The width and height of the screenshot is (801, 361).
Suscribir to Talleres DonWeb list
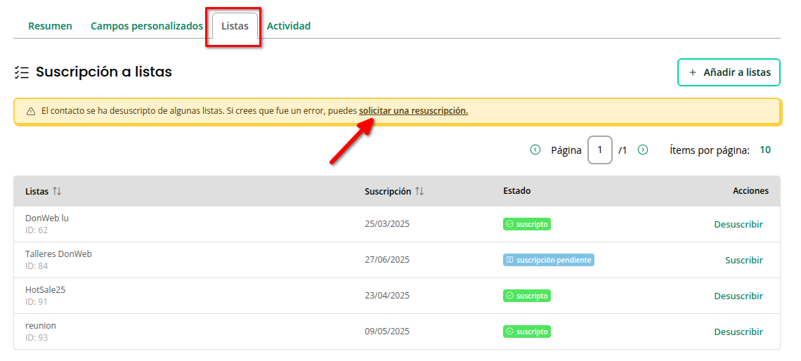pos(743,260)
